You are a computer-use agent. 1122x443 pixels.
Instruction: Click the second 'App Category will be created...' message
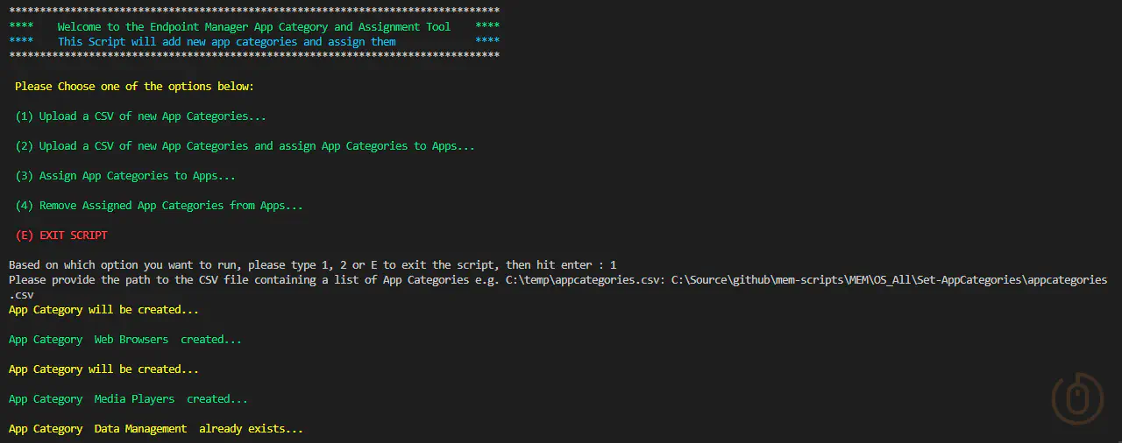(x=103, y=369)
